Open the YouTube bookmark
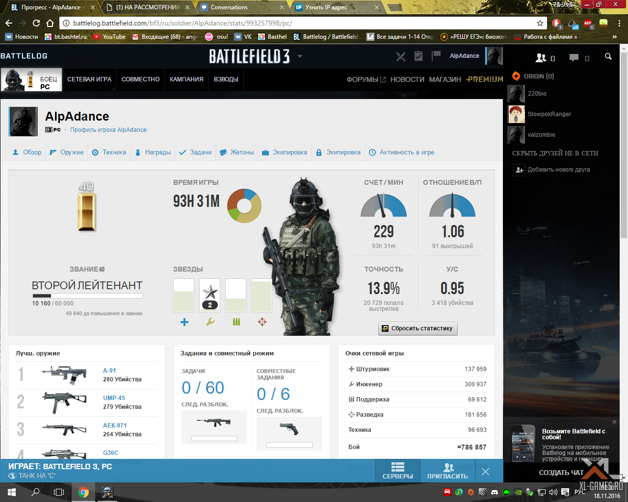 109,37
